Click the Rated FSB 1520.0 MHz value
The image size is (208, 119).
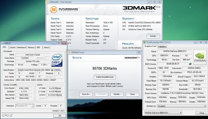point(24,98)
